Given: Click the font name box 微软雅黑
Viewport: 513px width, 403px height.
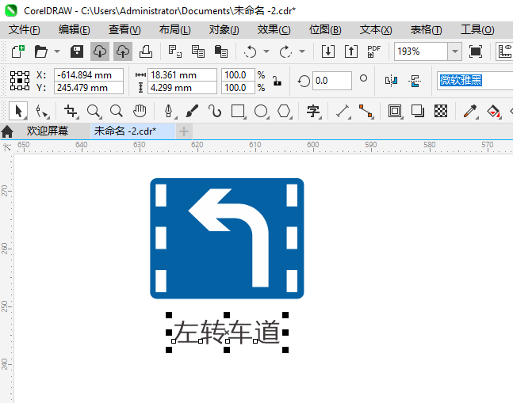Looking at the screenshot, I should point(475,80).
